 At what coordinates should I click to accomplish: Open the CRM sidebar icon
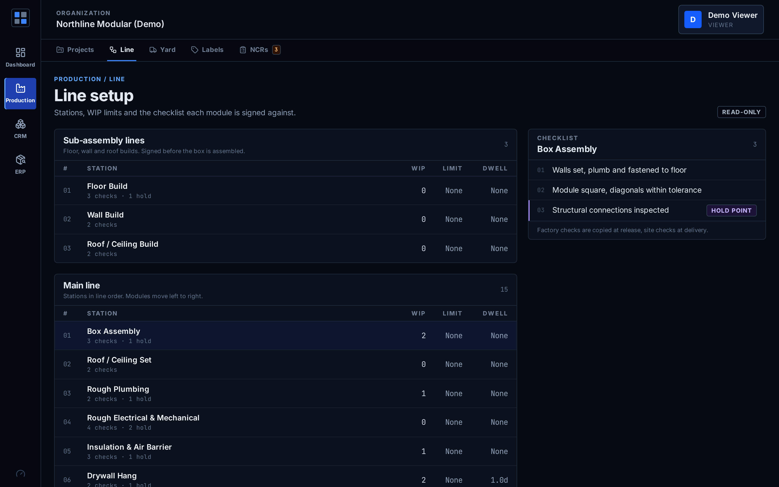[x=20, y=124]
